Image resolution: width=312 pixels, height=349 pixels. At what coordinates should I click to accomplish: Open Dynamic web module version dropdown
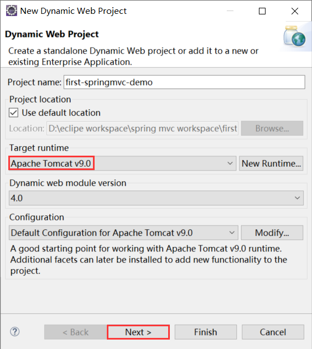pos(156,198)
